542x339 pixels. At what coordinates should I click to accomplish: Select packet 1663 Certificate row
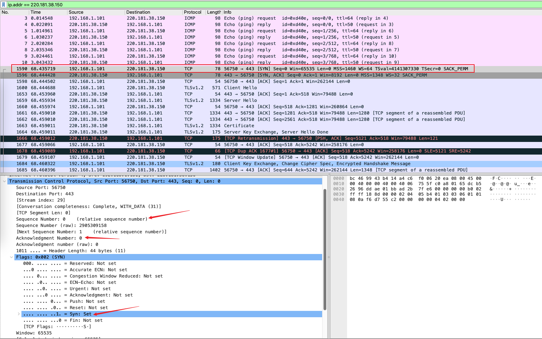[271, 126]
